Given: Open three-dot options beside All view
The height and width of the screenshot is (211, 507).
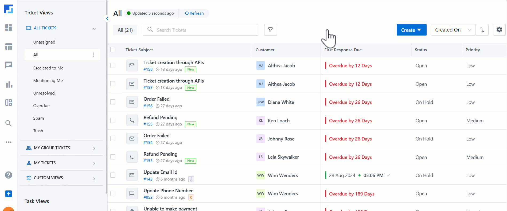Looking at the screenshot, I should (93, 55).
